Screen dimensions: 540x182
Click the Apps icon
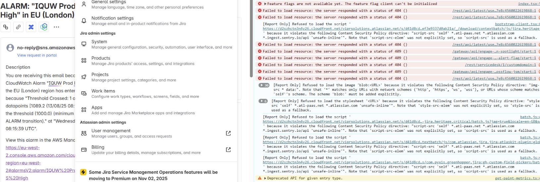[84, 110]
